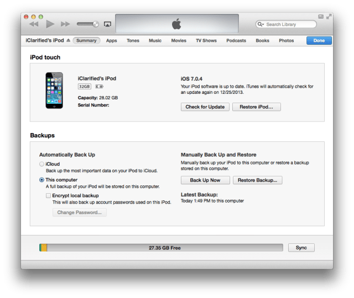Image resolution: width=354 pixels, height=298 pixels.
Task: Close window with red button
Action: [x=26, y=17]
